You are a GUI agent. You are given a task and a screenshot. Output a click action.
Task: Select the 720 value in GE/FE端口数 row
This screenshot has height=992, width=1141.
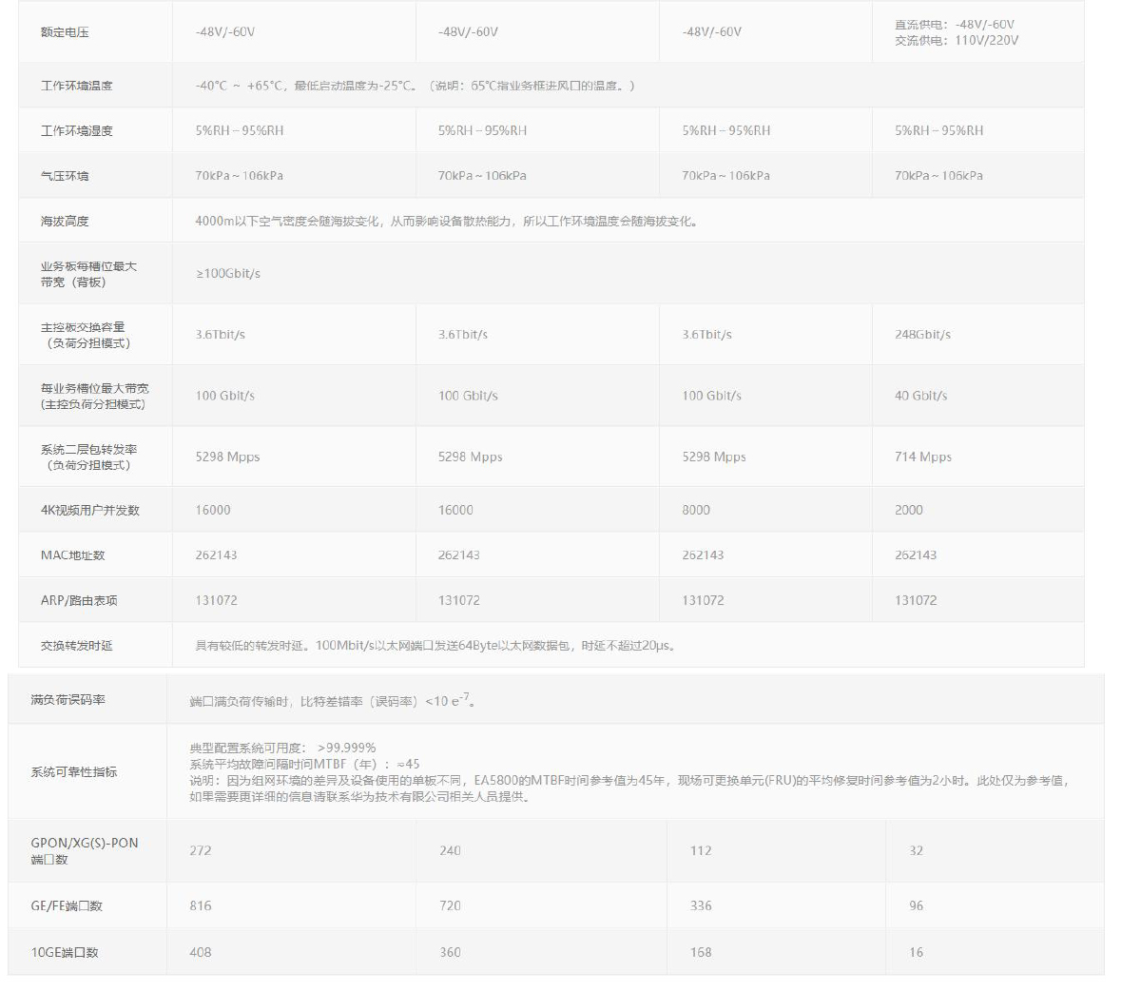pyautogui.click(x=450, y=905)
